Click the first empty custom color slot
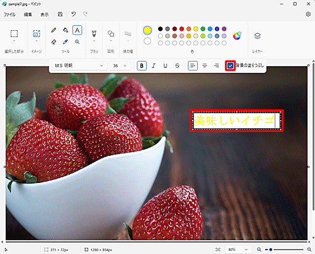The image size is (315, 254). click(x=161, y=43)
